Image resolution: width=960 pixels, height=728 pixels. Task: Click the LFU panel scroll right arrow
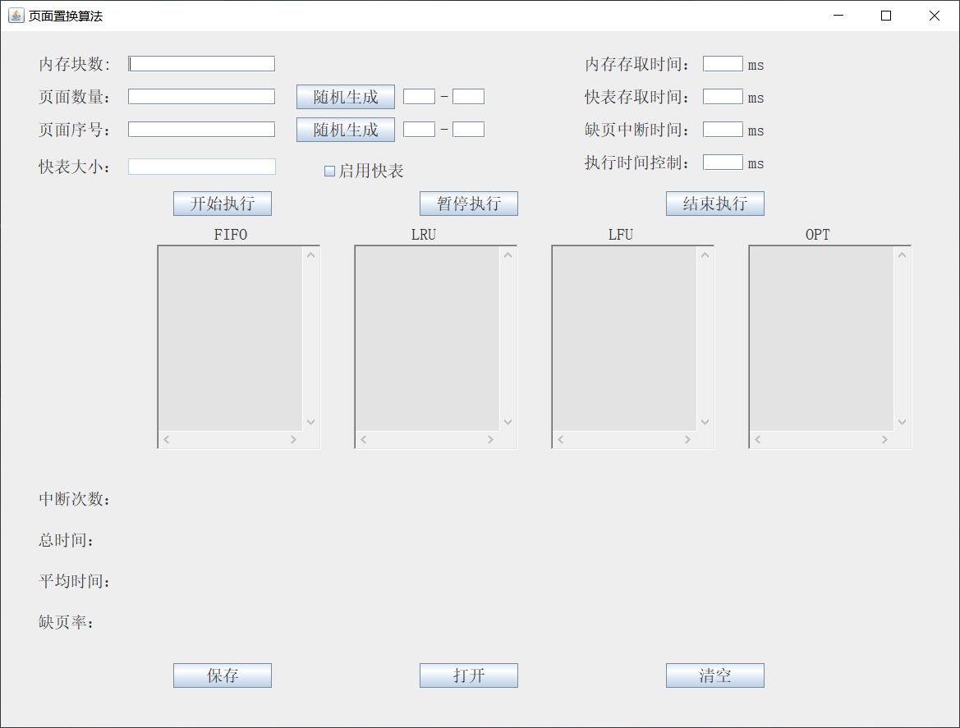point(687,440)
